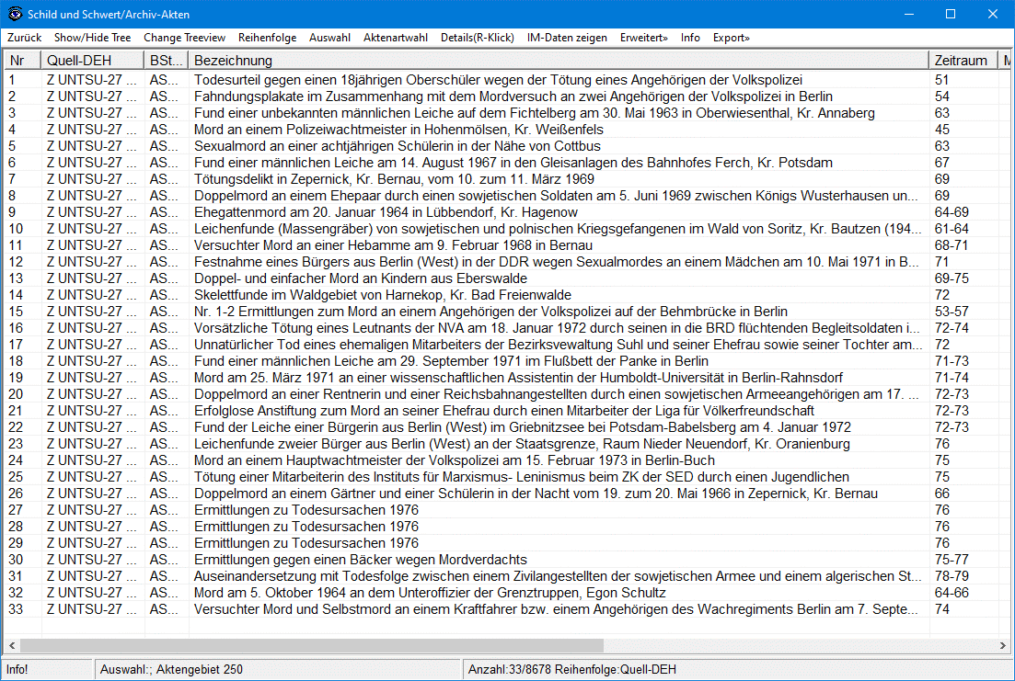Open Details(R-Klick) menu item

point(477,38)
